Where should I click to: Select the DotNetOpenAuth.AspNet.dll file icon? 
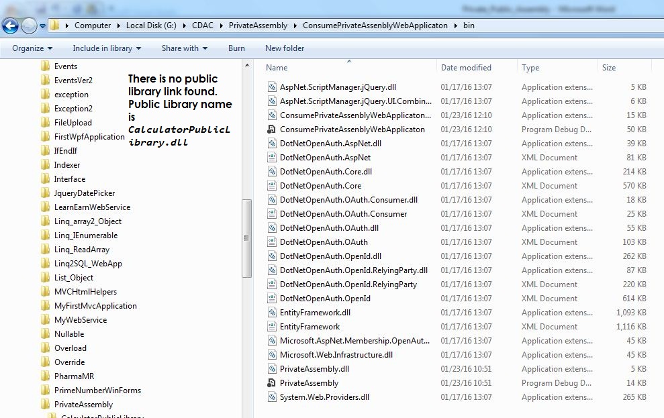[x=271, y=144]
